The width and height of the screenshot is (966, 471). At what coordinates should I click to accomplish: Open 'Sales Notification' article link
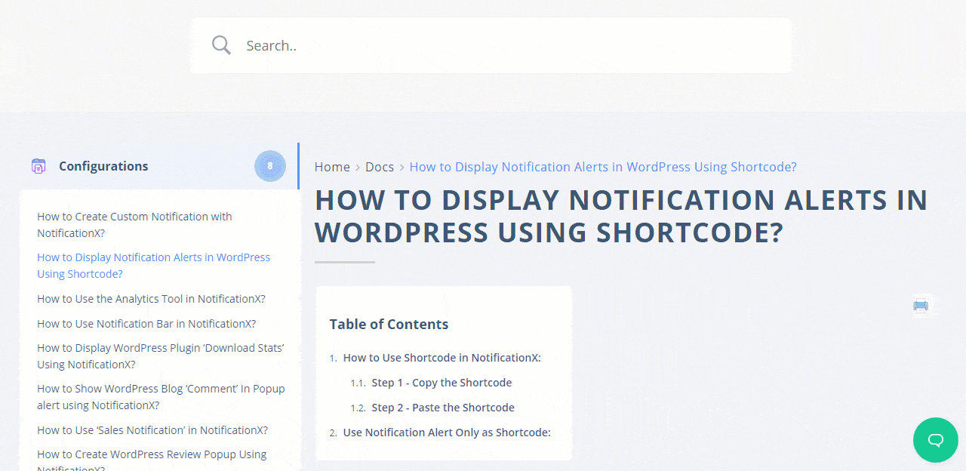152,430
